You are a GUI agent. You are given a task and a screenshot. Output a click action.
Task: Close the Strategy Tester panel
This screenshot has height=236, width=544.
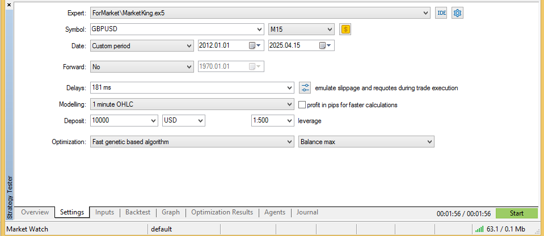(x=9, y=5)
